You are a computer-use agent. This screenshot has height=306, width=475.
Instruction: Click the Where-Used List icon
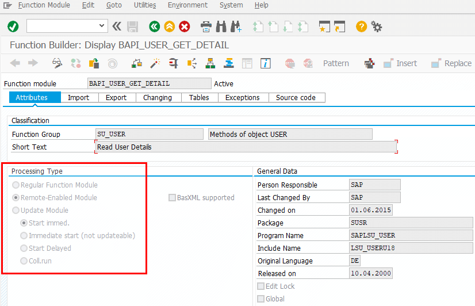tap(192, 63)
